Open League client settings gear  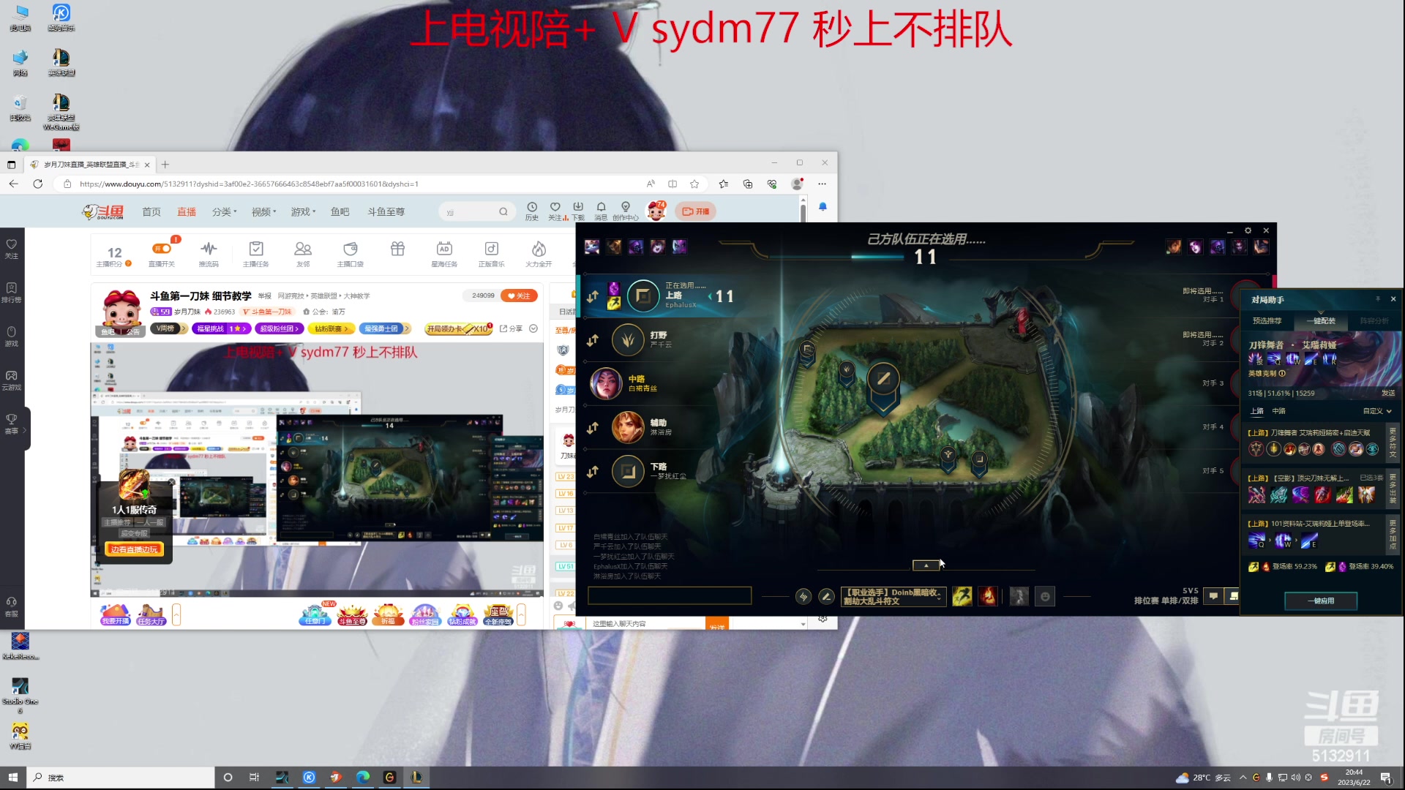1248,230
